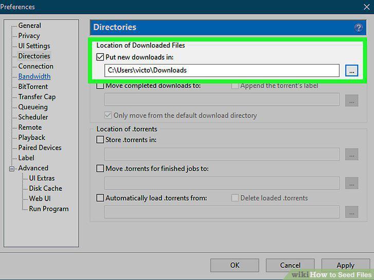The height and width of the screenshot is (280, 374).
Task: Browse folder for completed downloads
Action: 351,101
